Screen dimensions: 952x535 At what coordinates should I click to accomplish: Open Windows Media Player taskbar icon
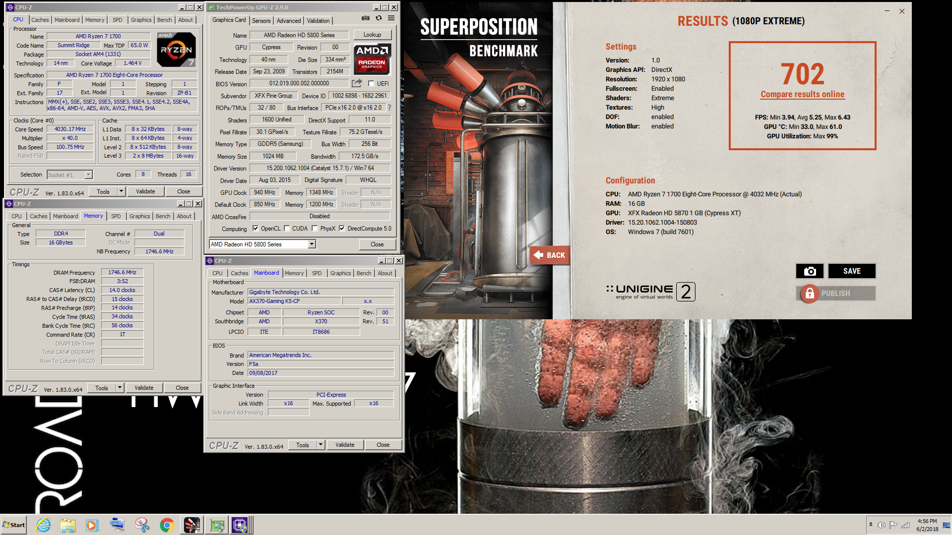point(92,525)
